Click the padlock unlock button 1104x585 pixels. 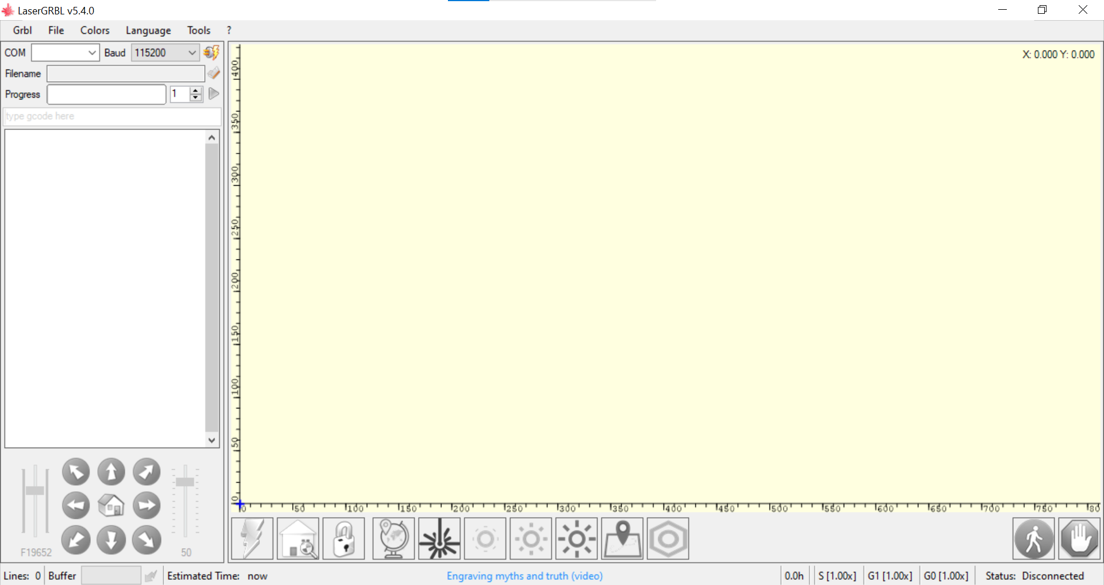(x=344, y=538)
